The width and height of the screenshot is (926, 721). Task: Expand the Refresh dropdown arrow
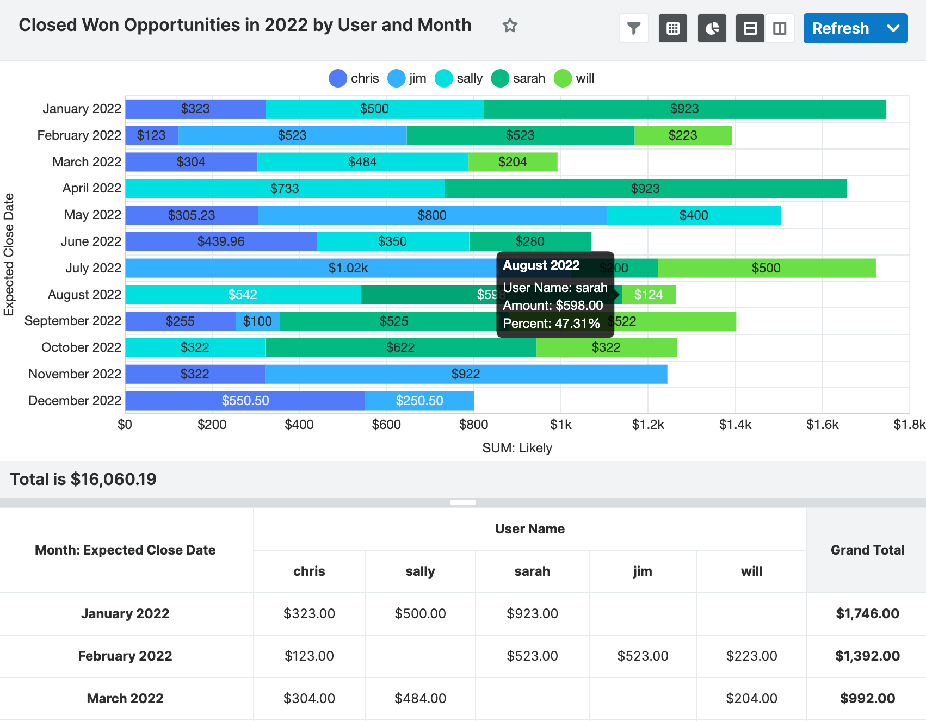click(x=893, y=28)
